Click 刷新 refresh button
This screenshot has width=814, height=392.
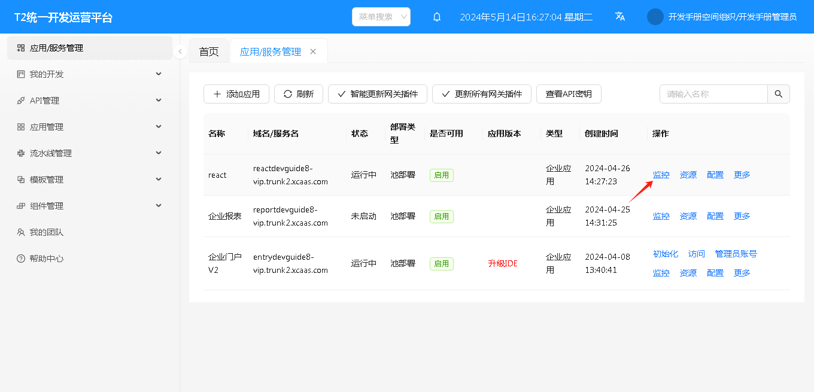coord(299,94)
